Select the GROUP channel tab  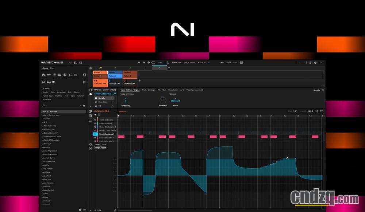pyautogui.click(x=106, y=90)
